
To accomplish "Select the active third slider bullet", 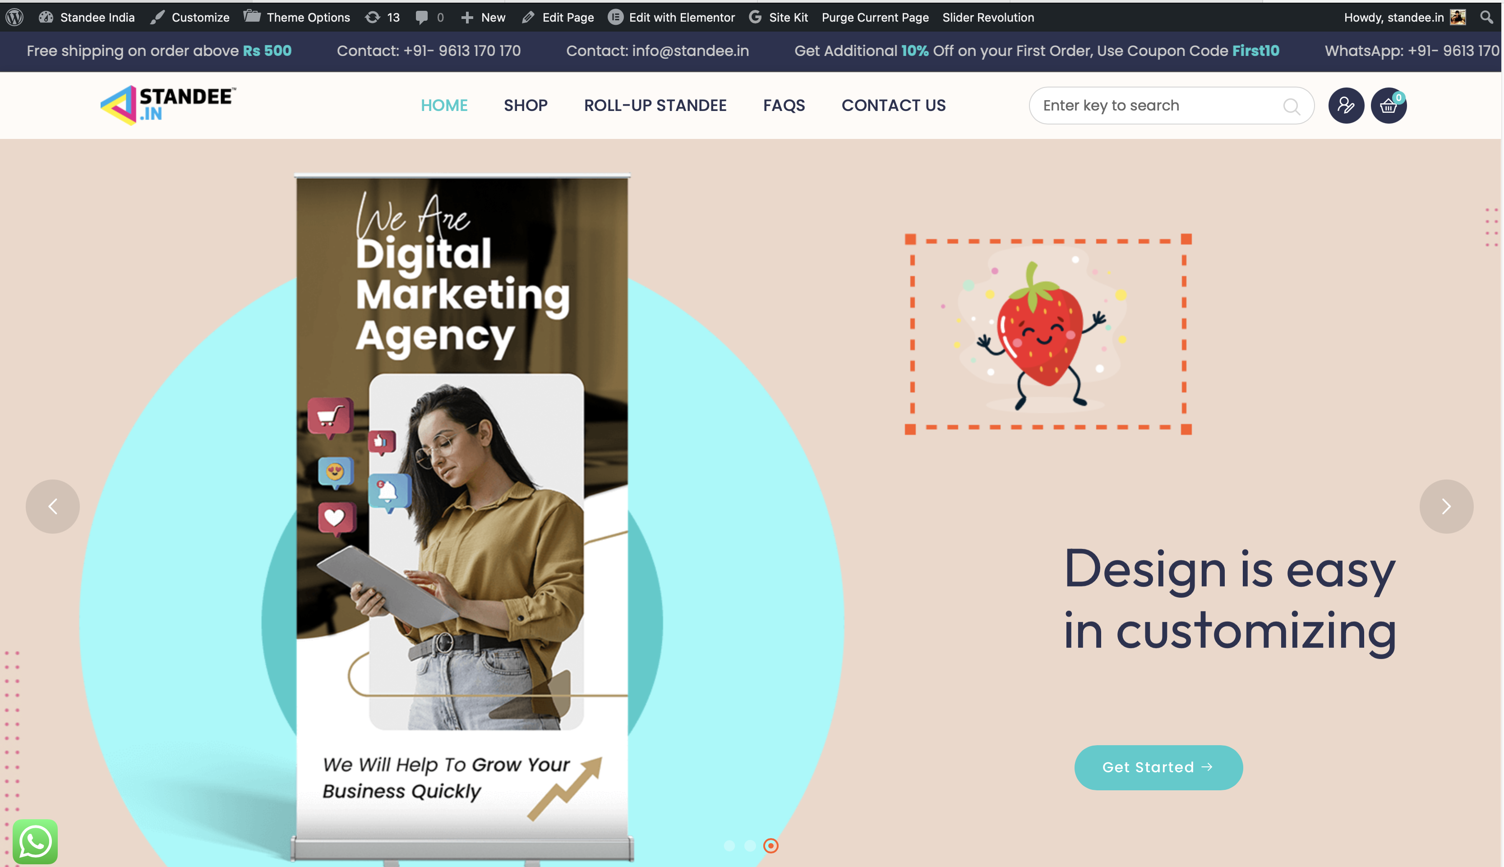I will click(771, 845).
